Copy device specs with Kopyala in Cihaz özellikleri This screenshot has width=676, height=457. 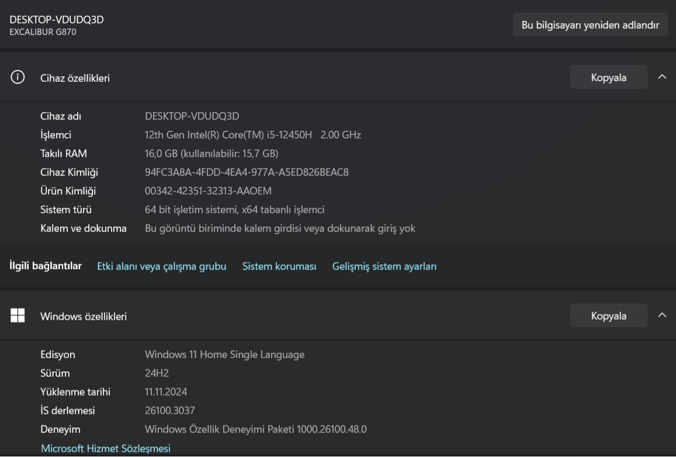click(x=609, y=78)
